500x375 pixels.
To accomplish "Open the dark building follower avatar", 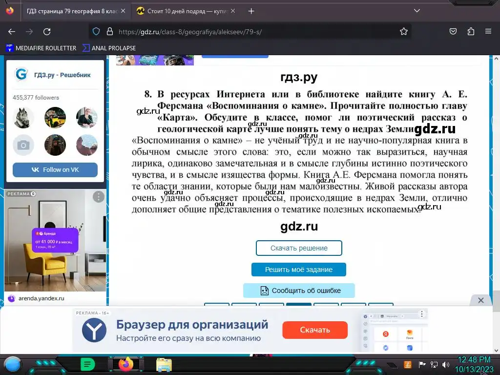I will (55, 145).
